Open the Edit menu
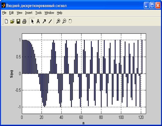 (x=11, y=13)
